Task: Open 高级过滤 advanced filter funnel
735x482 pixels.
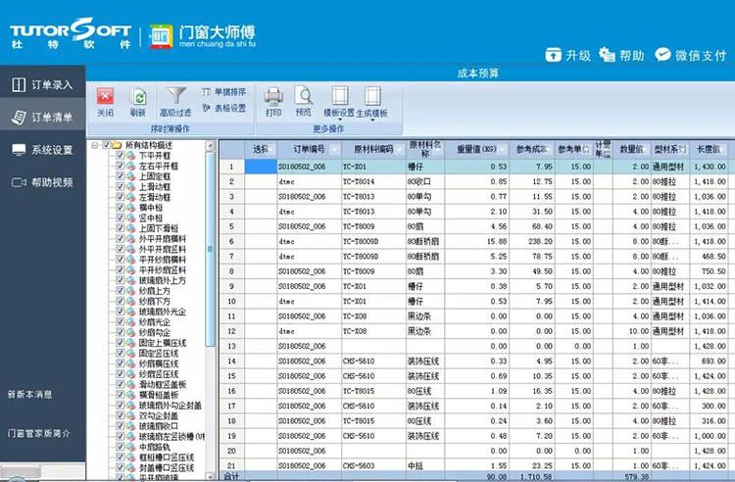Action: tap(176, 97)
